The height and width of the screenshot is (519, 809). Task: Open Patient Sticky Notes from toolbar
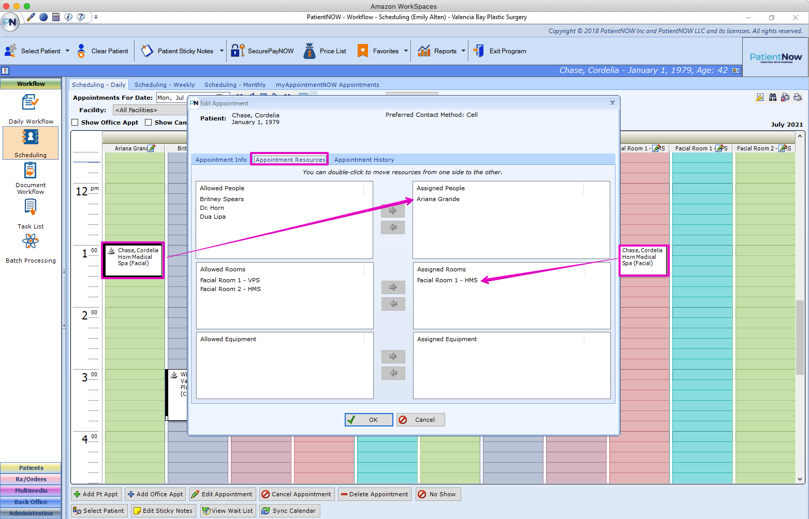point(178,51)
